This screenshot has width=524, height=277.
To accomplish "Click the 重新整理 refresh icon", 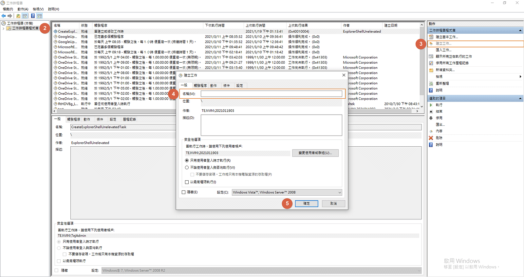I will coord(431,83).
